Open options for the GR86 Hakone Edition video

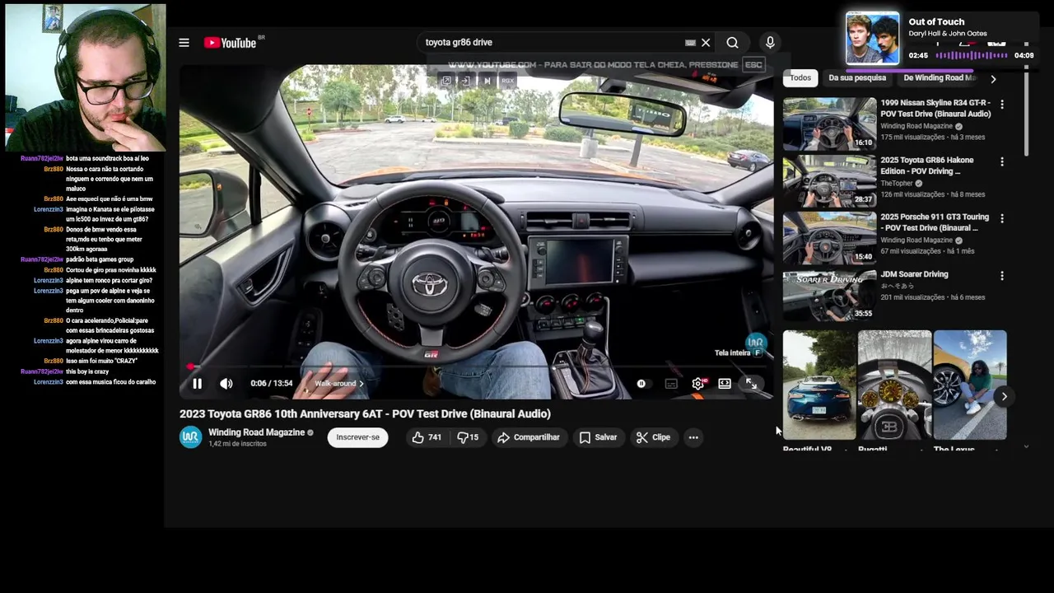(1002, 162)
